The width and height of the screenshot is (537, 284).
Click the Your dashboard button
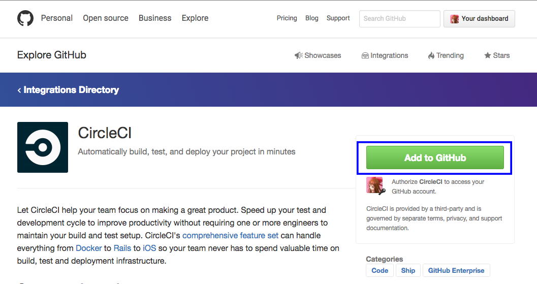click(479, 18)
